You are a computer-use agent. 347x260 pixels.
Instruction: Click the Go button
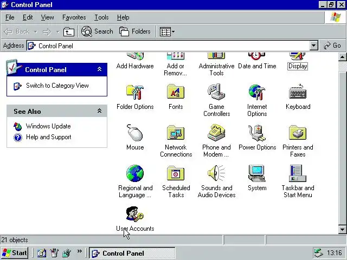click(332, 45)
